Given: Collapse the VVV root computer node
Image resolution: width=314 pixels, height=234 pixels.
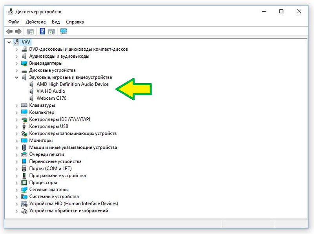Looking at the screenshot, I should coord(9,42).
